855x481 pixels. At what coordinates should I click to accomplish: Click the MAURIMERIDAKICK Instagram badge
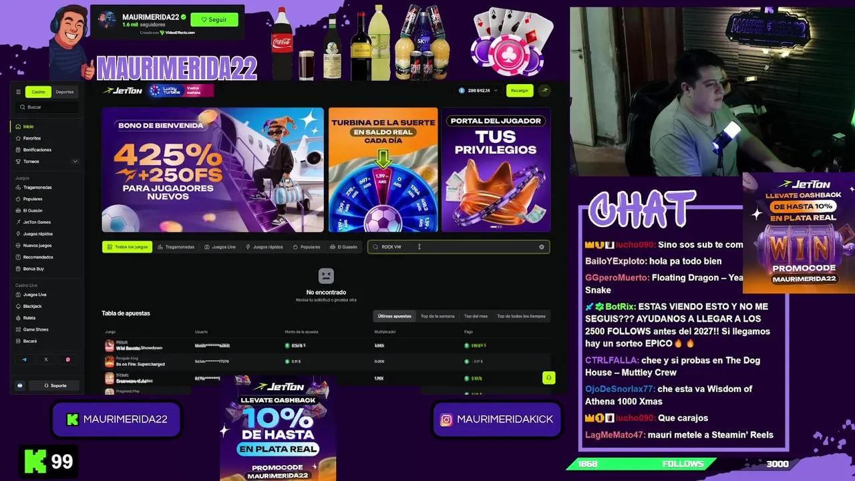(496, 420)
